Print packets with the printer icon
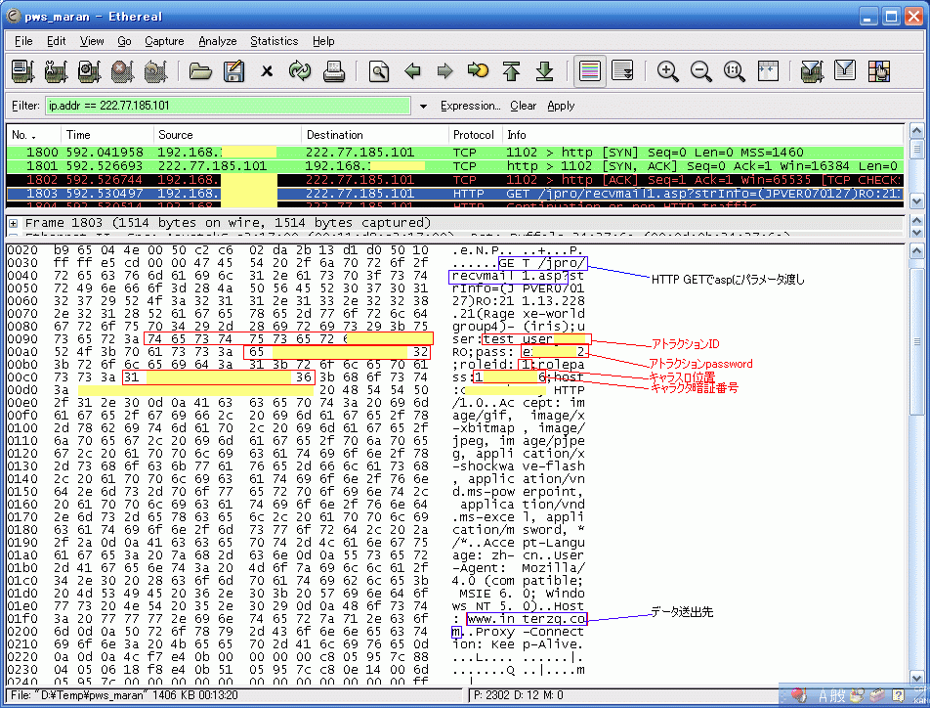This screenshot has width=930, height=708. click(333, 71)
